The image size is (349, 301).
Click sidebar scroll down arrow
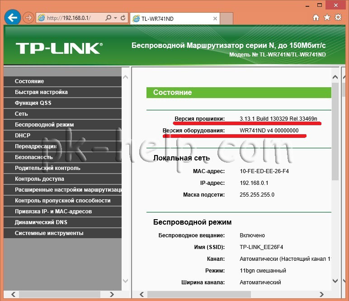click(126, 281)
